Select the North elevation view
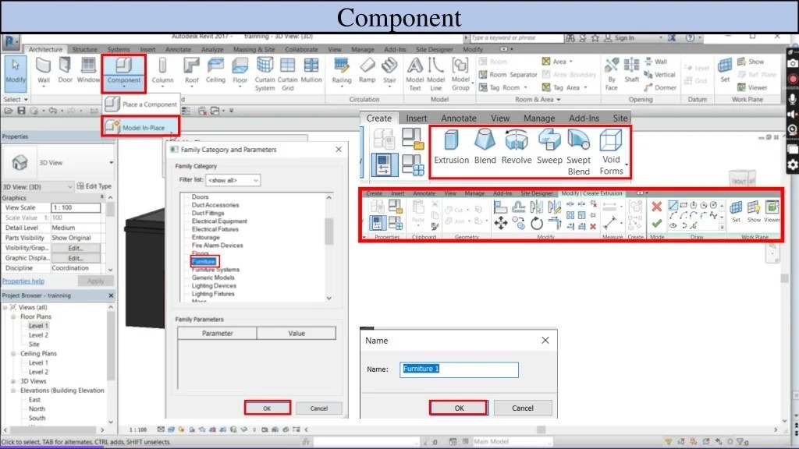 (37, 408)
